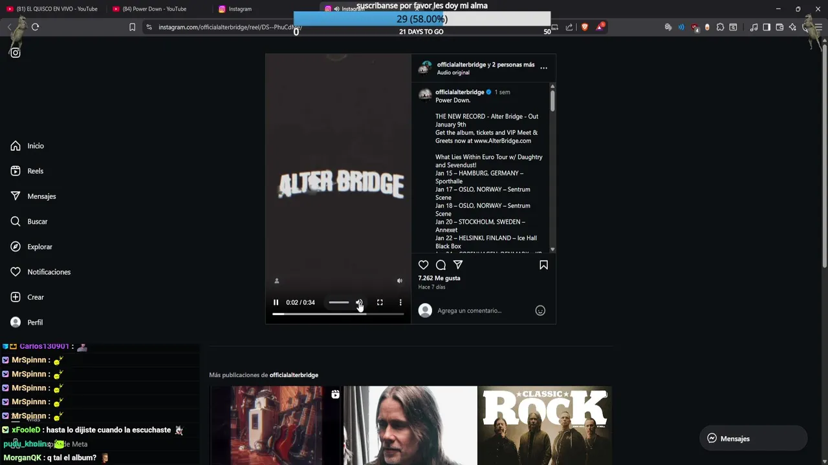Open Notificaciones in the sidebar
The width and height of the screenshot is (828, 465).
(x=41, y=272)
